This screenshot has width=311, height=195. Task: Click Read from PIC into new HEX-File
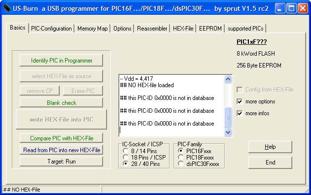[61, 150]
